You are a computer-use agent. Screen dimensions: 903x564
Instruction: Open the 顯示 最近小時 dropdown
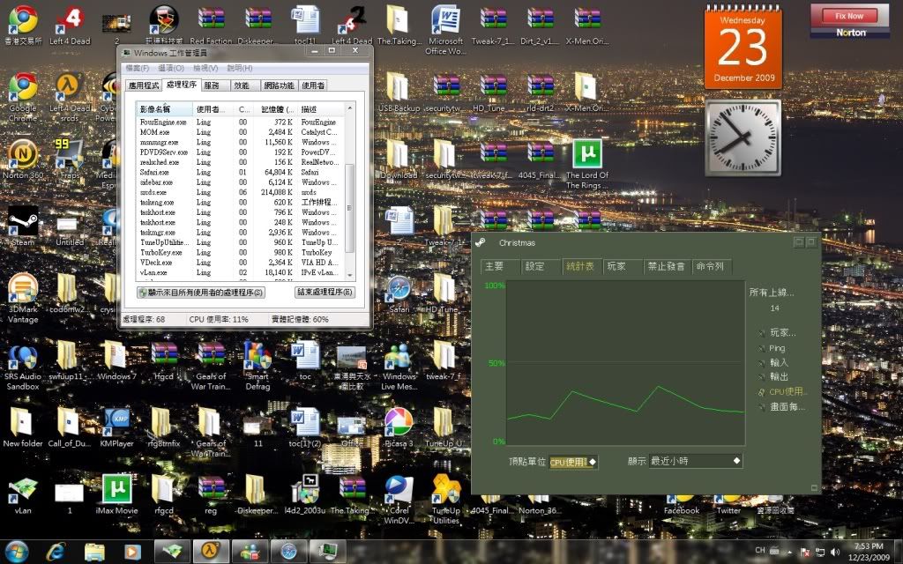(695, 461)
